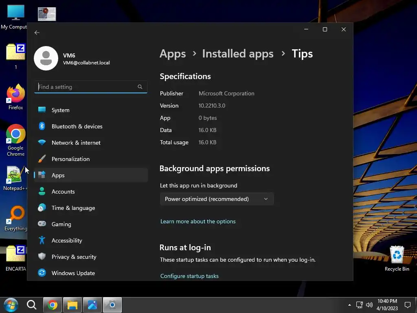Image resolution: width=417 pixels, height=313 pixels.
Task: Click the taskbar search magnifier
Action: point(32,305)
